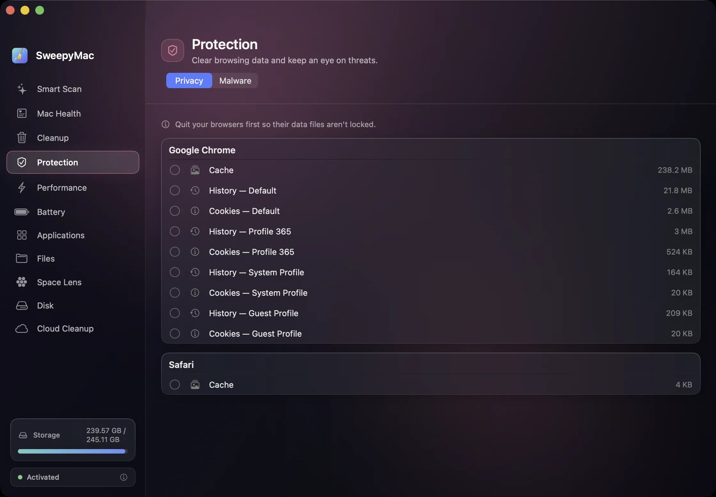Tick the History — Profile 365 checkbox
The height and width of the screenshot is (497, 716).
[x=175, y=232]
